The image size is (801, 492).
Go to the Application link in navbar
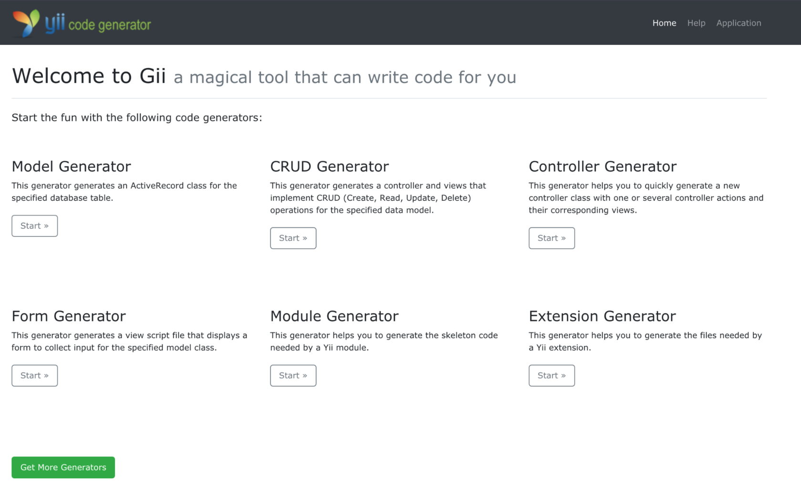pyautogui.click(x=738, y=23)
